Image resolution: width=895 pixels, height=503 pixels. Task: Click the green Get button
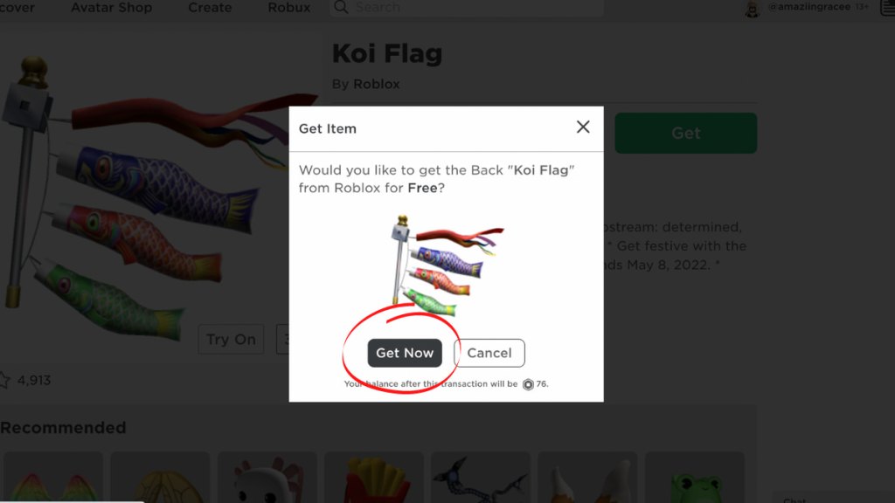pyautogui.click(x=685, y=133)
